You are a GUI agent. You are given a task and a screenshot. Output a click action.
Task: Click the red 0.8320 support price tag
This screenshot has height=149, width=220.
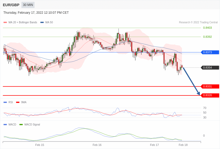click(x=210, y=95)
